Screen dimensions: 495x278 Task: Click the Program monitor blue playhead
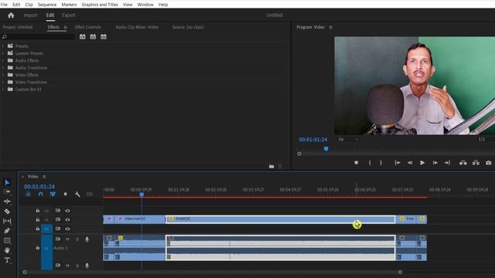point(326,148)
